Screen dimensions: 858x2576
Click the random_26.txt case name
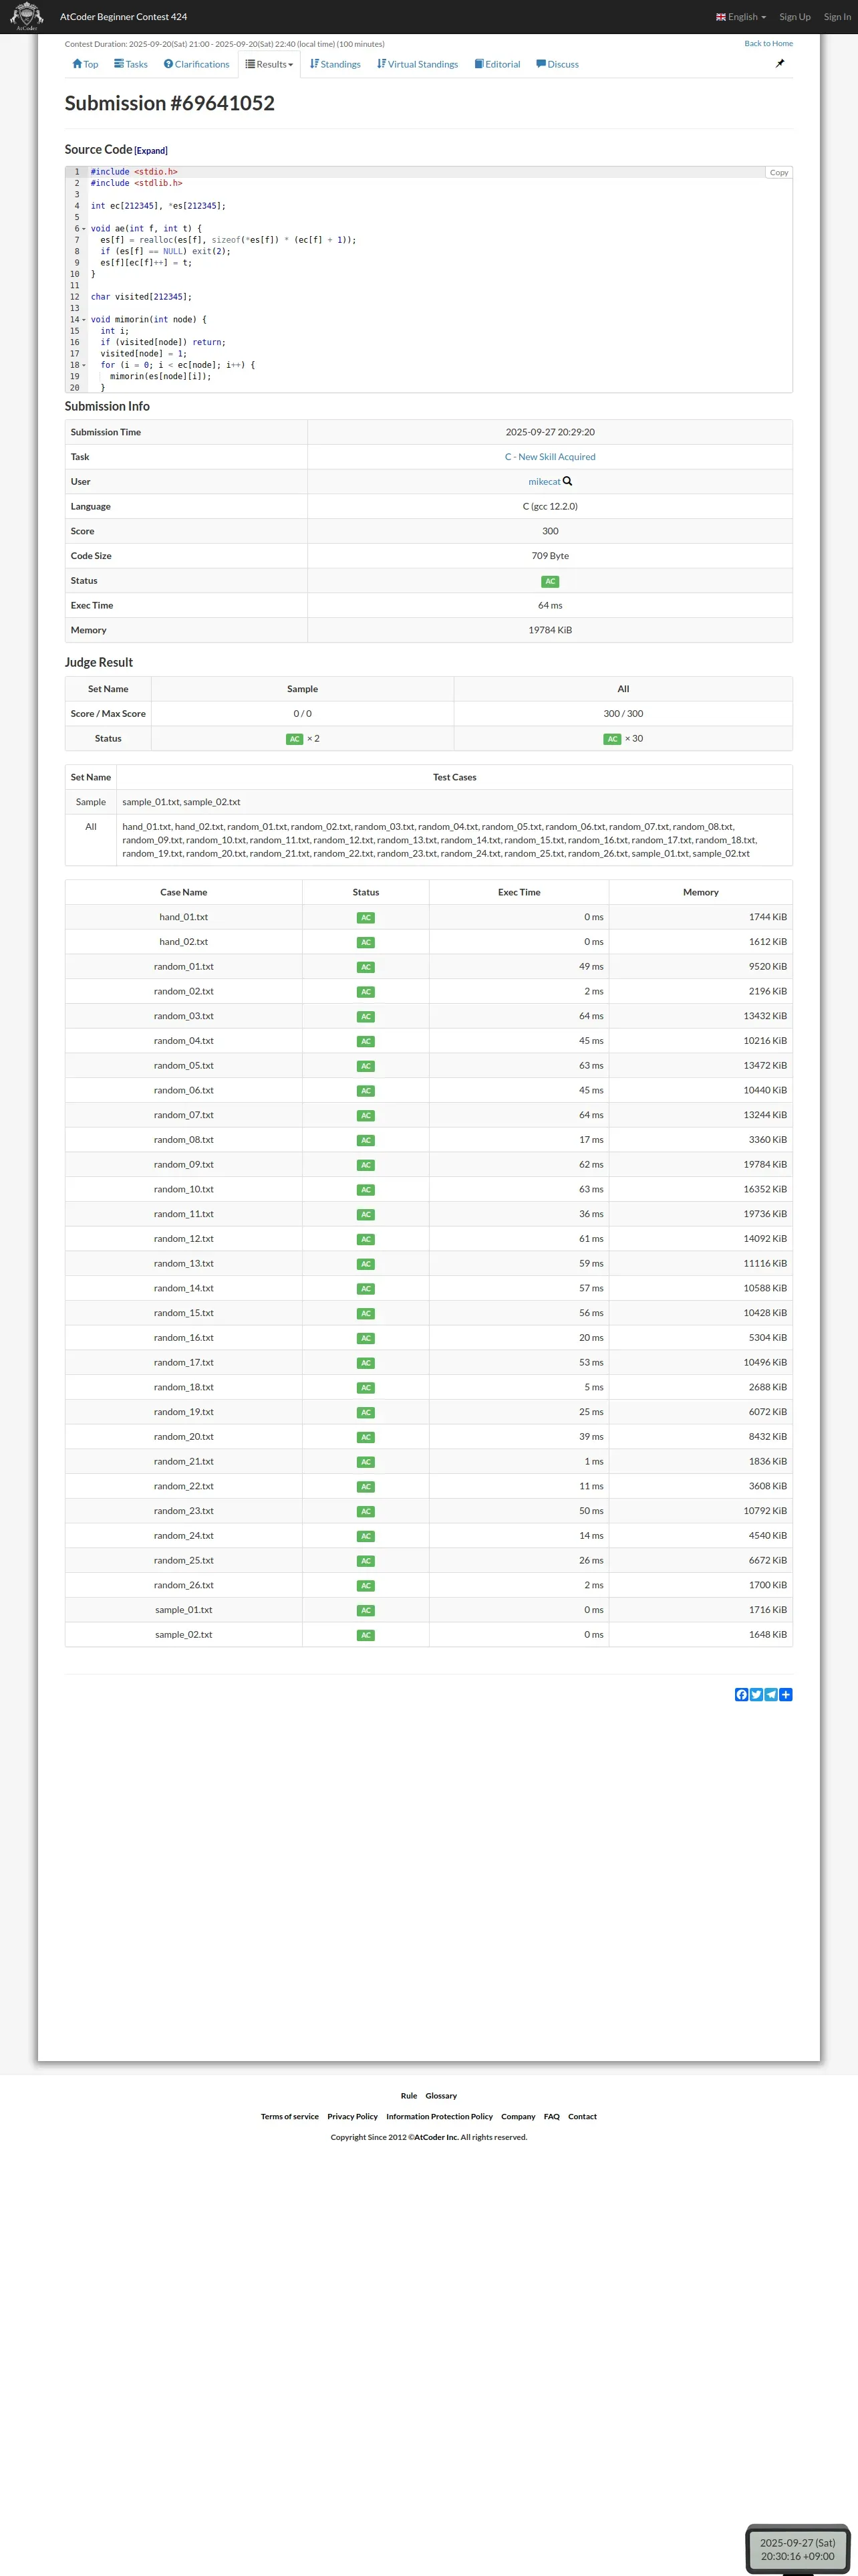point(184,1585)
